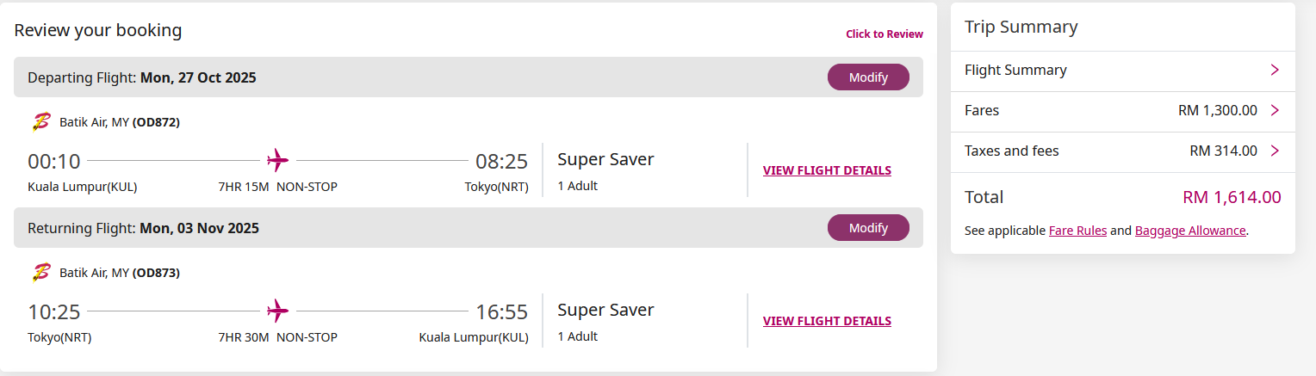Expand Flight Summary chevron arrow
This screenshot has height=376, width=1316.
(1275, 71)
